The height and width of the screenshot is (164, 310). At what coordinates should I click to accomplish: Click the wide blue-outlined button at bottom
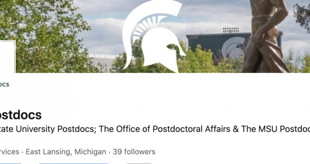(x=74, y=164)
